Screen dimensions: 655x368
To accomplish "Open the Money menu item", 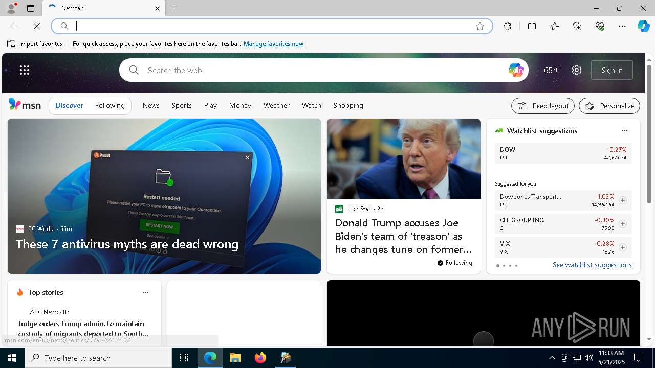I will 240,105.
